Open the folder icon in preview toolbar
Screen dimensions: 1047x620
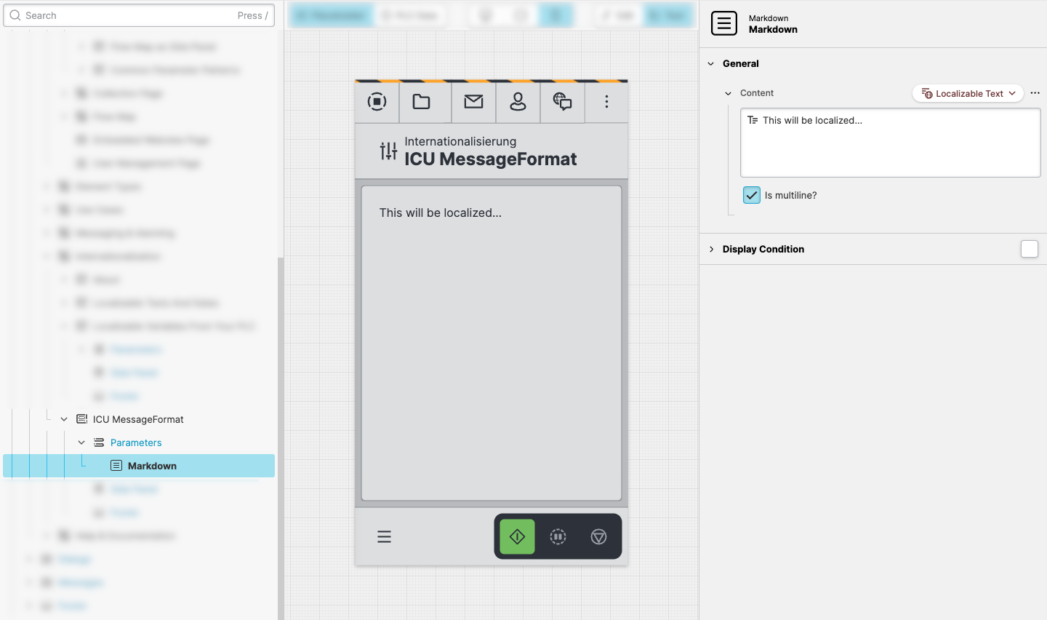(422, 102)
